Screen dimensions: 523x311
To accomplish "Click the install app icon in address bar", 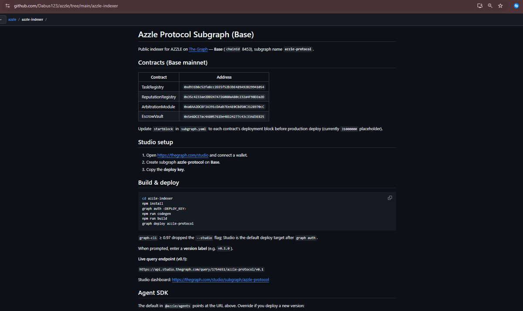I will click(480, 6).
